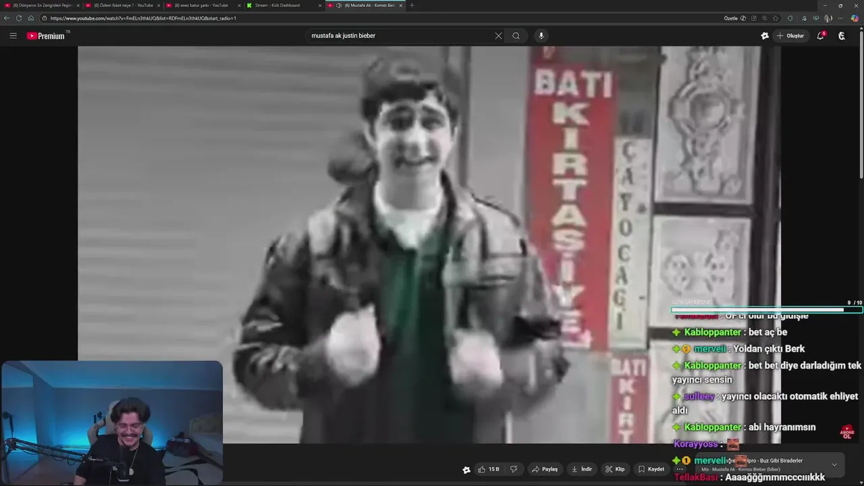Start voice search with the microphone
This screenshot has height=486, width=864.
pos(541,36)
